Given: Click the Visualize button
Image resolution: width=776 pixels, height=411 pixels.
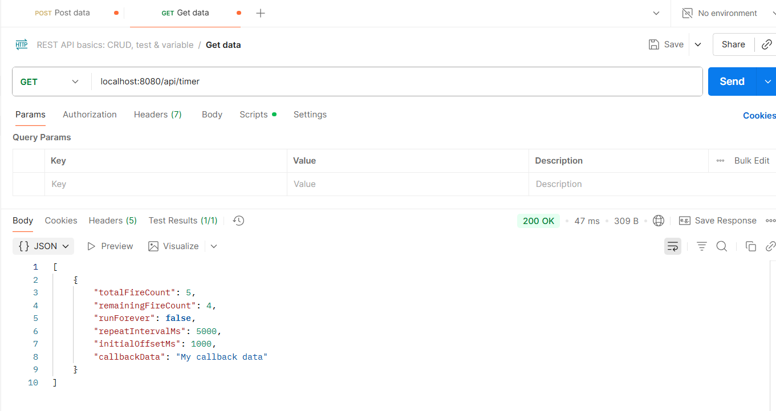Looking at the screenshot, I should [173, 246].
